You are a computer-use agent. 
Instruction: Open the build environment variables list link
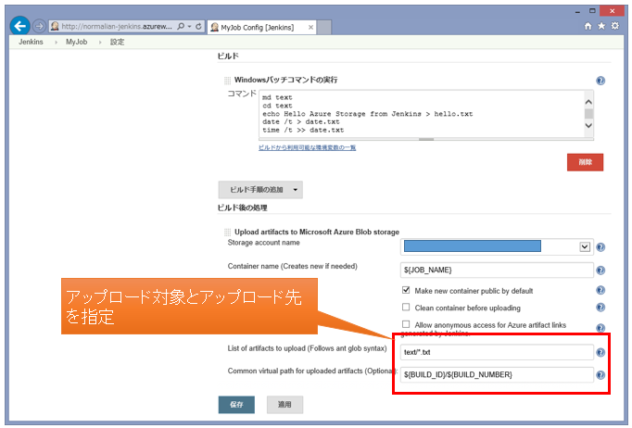coord(307,147)
